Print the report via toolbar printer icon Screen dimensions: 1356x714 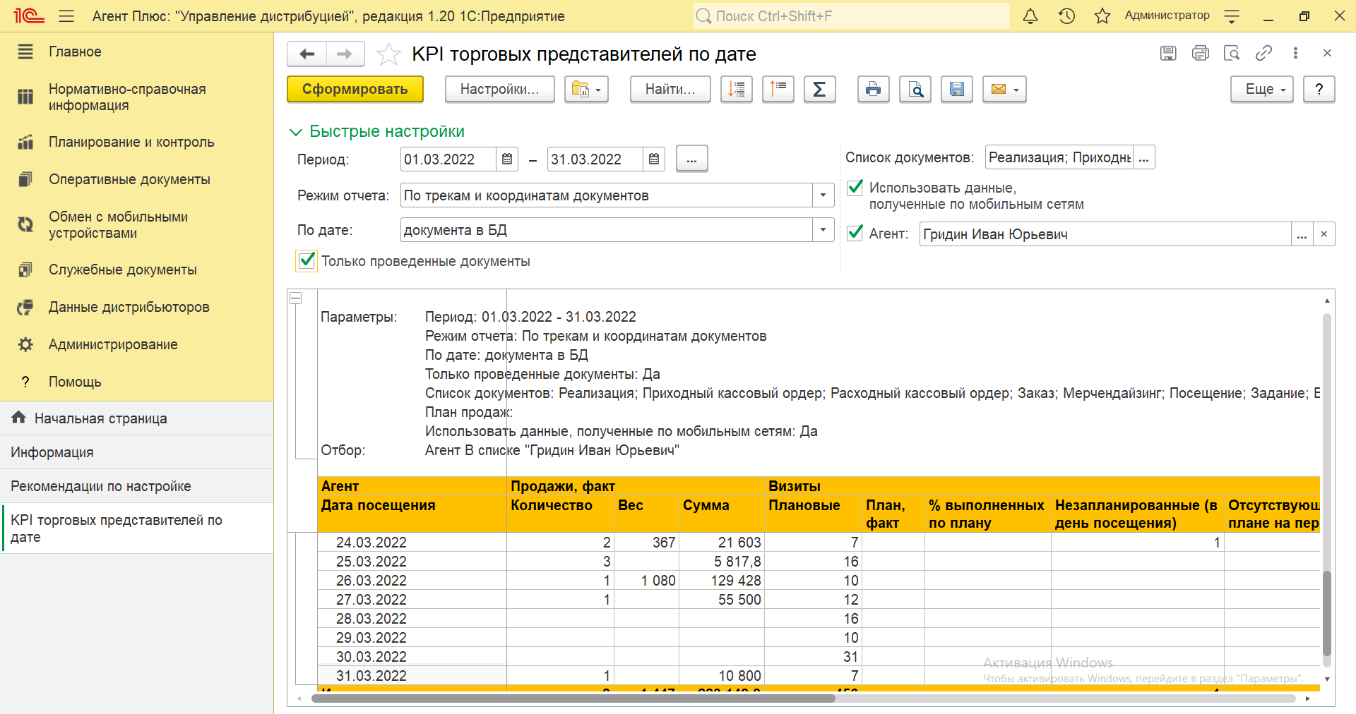(874, 89)
